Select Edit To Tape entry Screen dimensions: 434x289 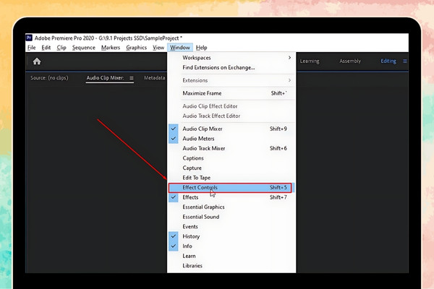[x=231, y=178]
